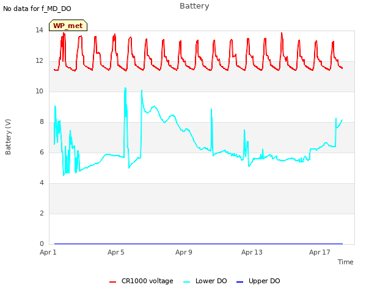Click the Apr 17 x-axis tick label

pyautogui.click(x=320, y=252)
